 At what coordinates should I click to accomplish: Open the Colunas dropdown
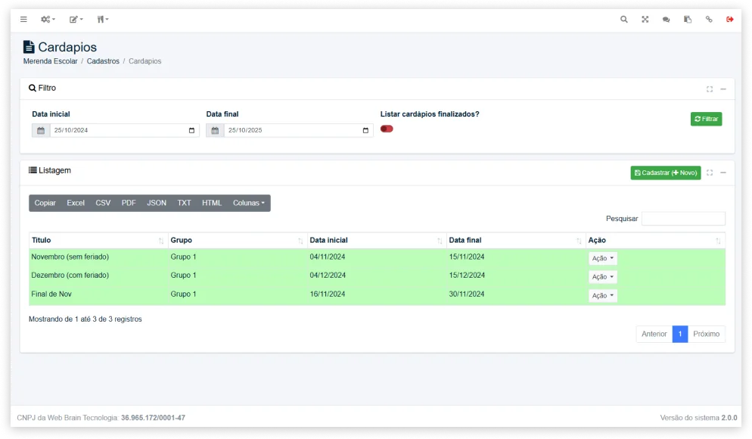pos(249,203)
